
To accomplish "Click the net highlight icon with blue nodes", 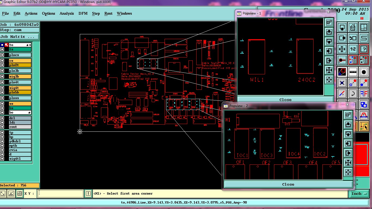I will [x=353, y=60].
